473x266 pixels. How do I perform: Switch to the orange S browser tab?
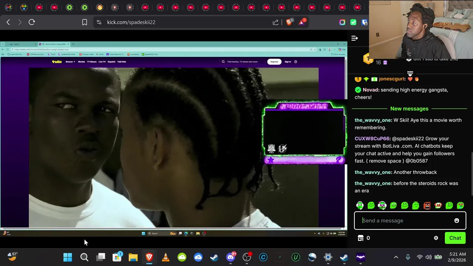point(100,7)
